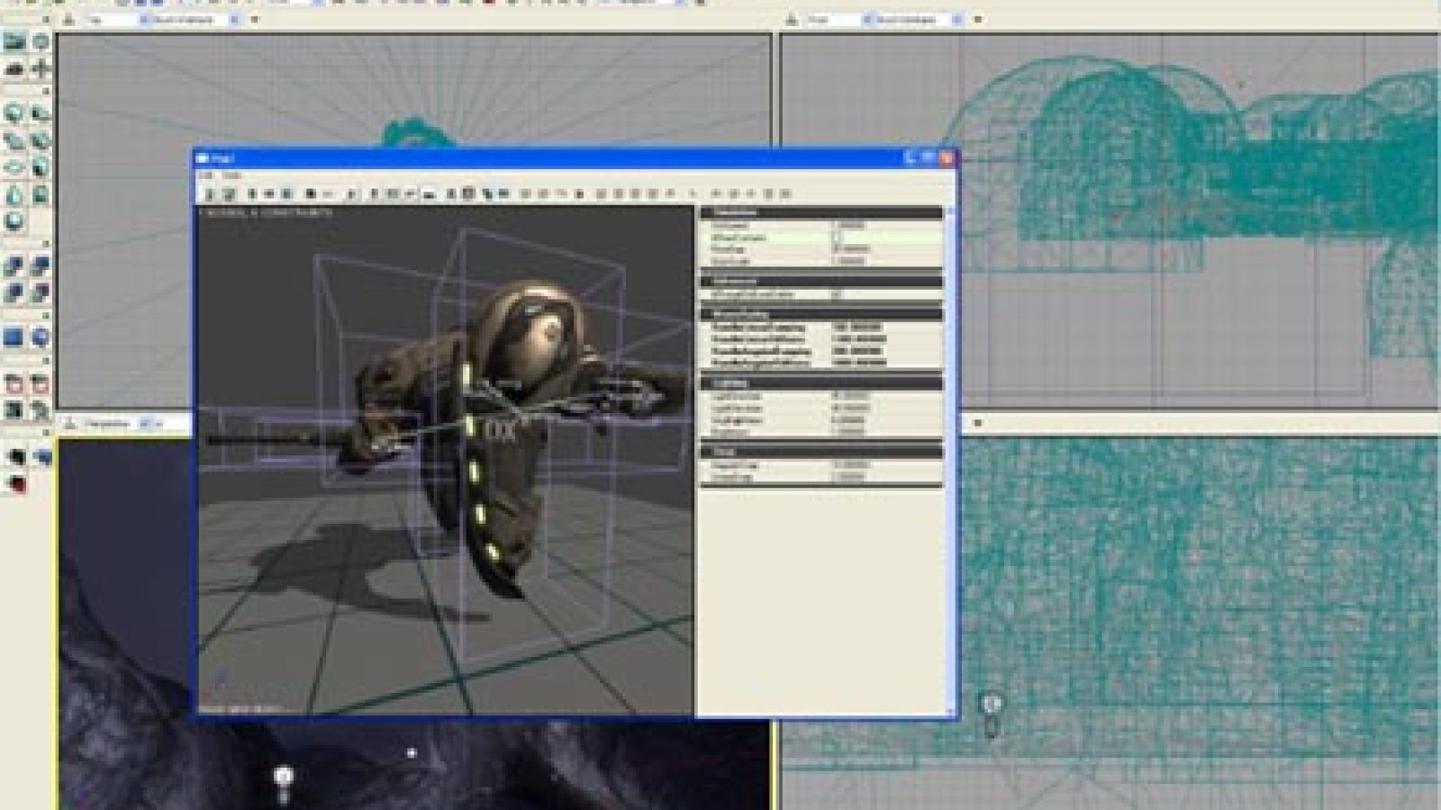
Task: Select the Cube brush builder icon
Action: [14, 113]
